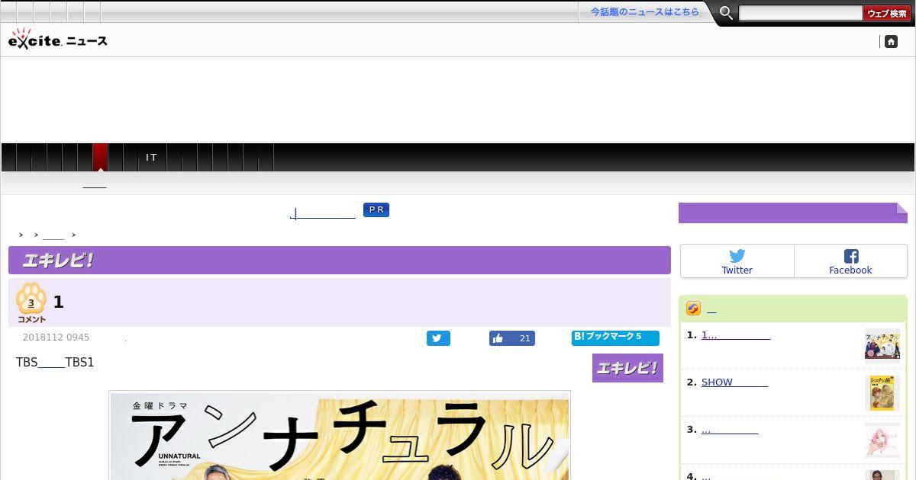Open ranking item 2 SHOW link
Viewport: 916px width, 480px height.
click(734, 382)
